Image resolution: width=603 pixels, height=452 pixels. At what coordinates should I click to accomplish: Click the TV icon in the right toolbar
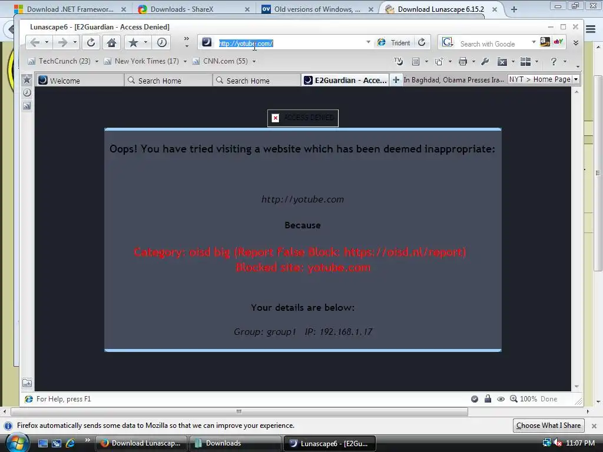(398, 61)
